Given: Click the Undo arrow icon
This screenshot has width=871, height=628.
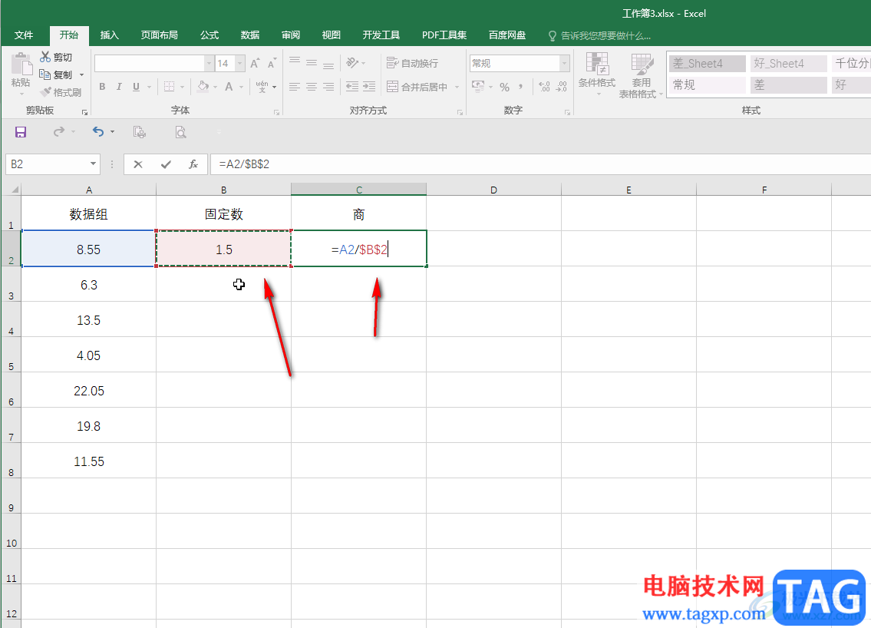Looking at the screenshot, I should pos(98,132).
